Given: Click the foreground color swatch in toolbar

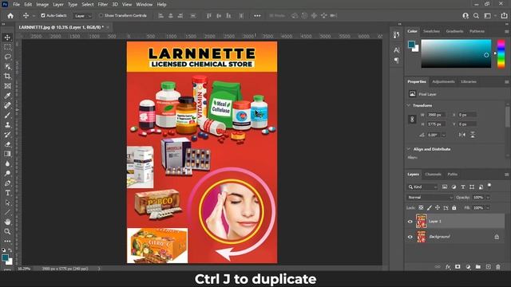Looking at the screenshot, I should [6, 258].
